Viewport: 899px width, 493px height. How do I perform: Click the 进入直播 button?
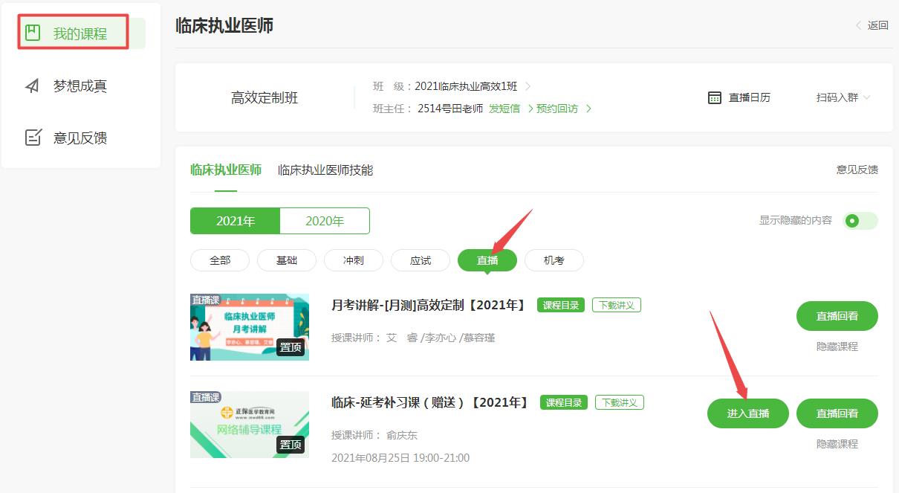point(747,413)
